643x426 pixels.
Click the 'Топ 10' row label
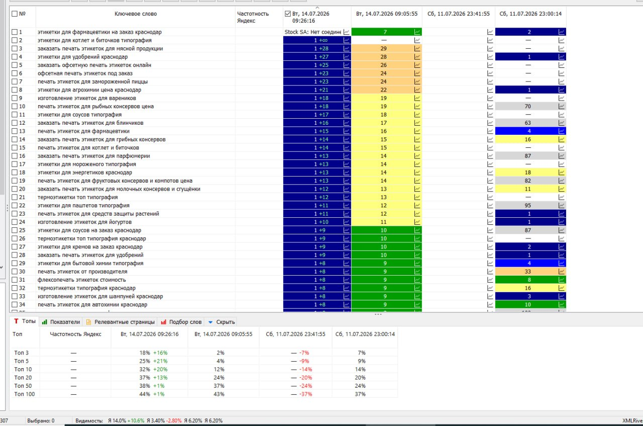tap(23, 369)
